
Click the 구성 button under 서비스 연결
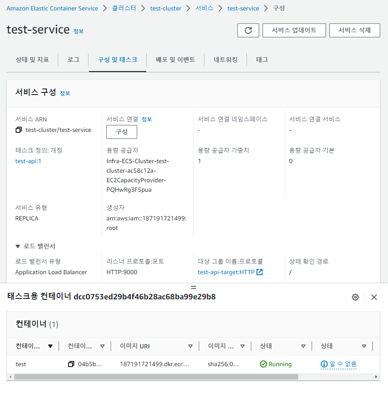(122, 132)
